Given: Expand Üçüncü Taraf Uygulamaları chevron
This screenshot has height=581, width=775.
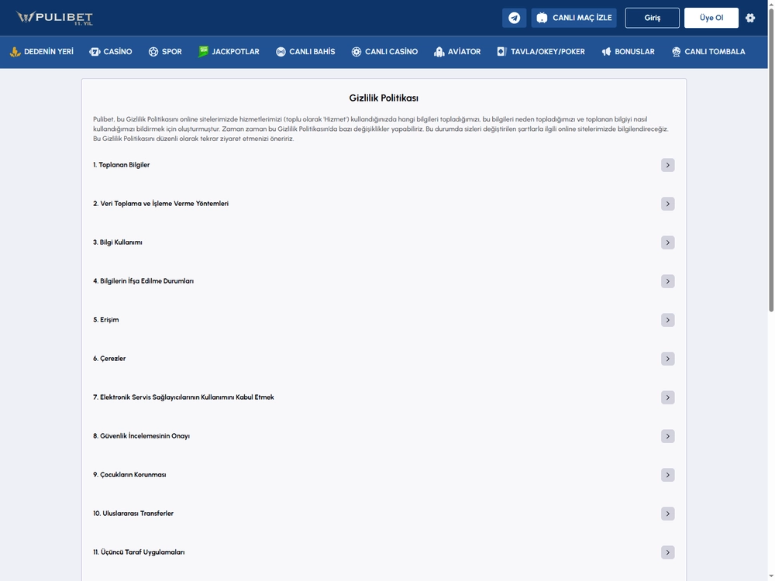Looking at the screenshot, I should pyautogui.click(x=668, y=552).
